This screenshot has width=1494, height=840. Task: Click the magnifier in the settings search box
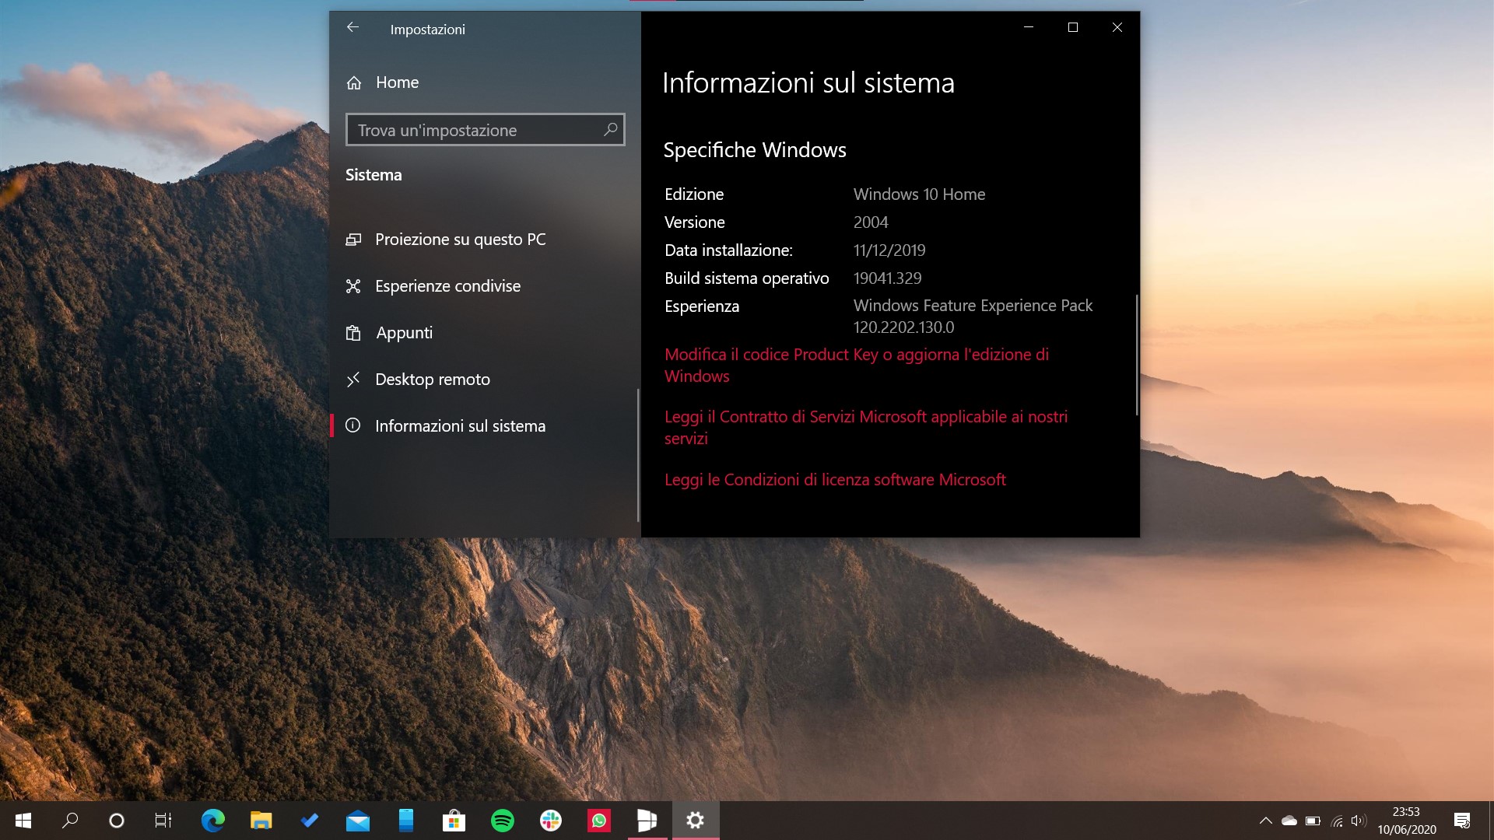(611, 130)
